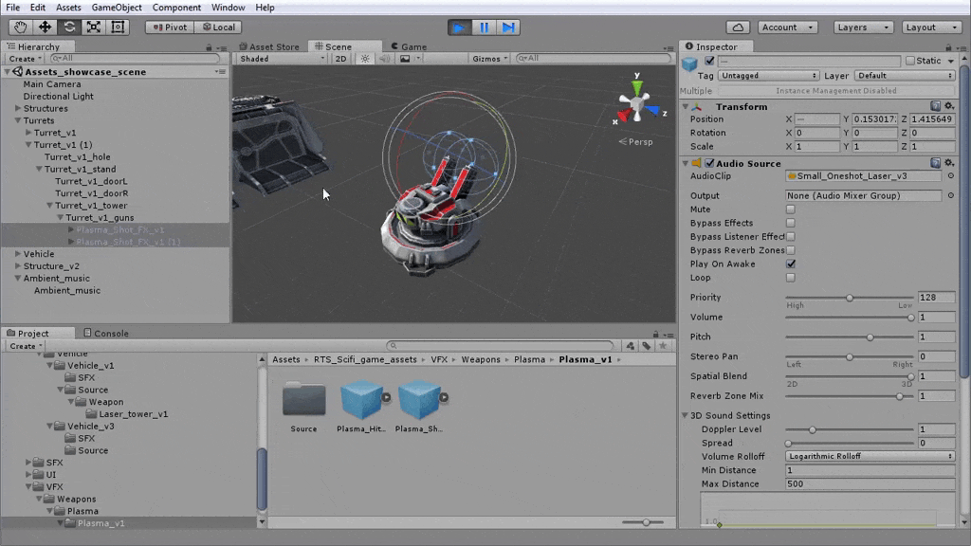Uncheck Play On Awake

click(x=791, y=264)
